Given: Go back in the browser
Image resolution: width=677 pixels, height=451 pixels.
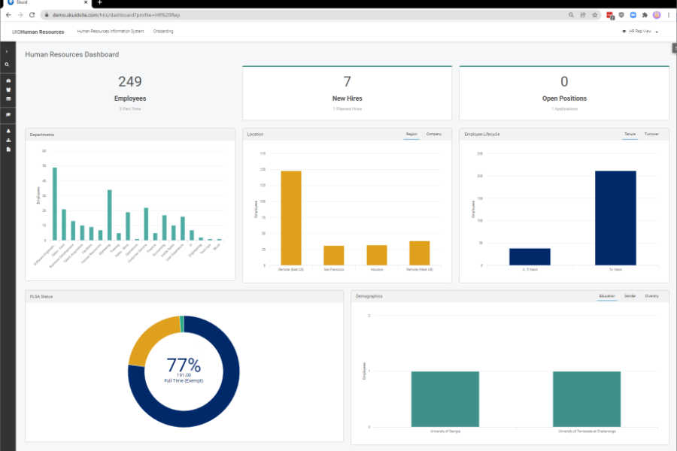Looking at the screenshot, I should tap(8, 15).
